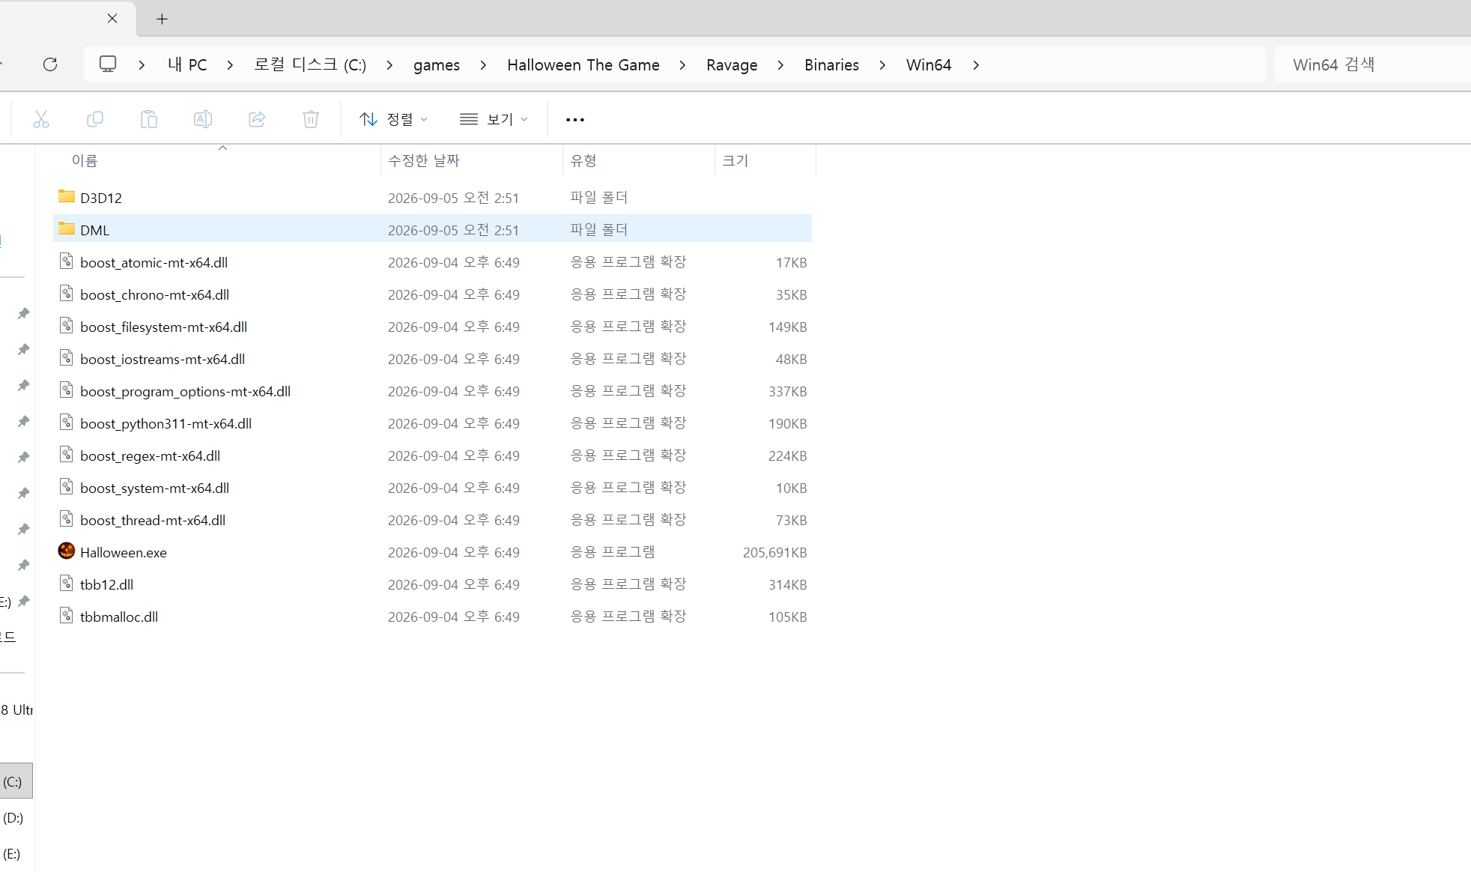1471x872 pixels.
Task: Select the D3D12 folder
Action: (x=432, y=198)
